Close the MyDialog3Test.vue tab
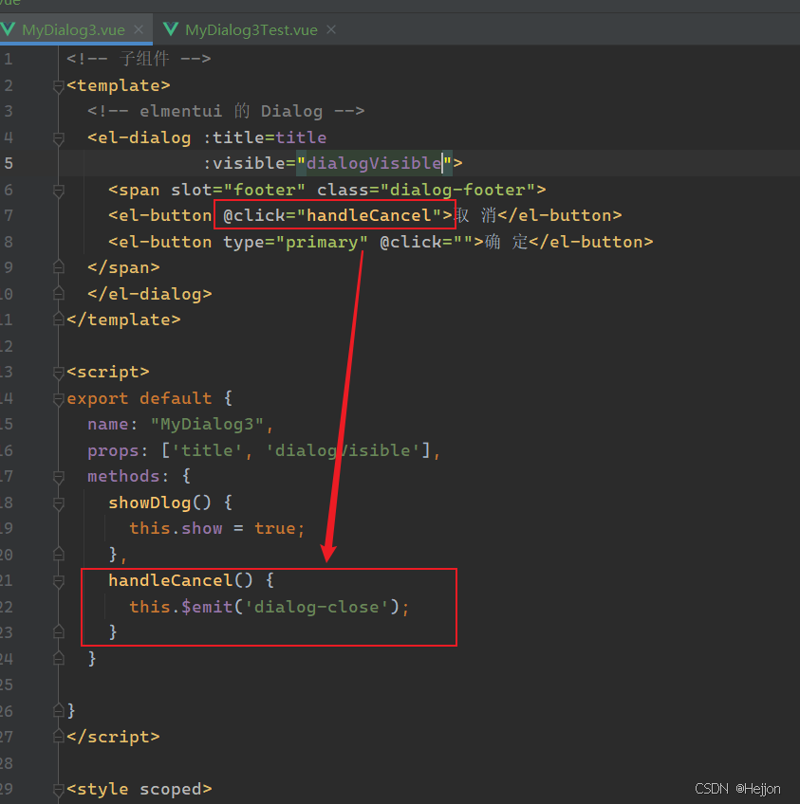 331,29
